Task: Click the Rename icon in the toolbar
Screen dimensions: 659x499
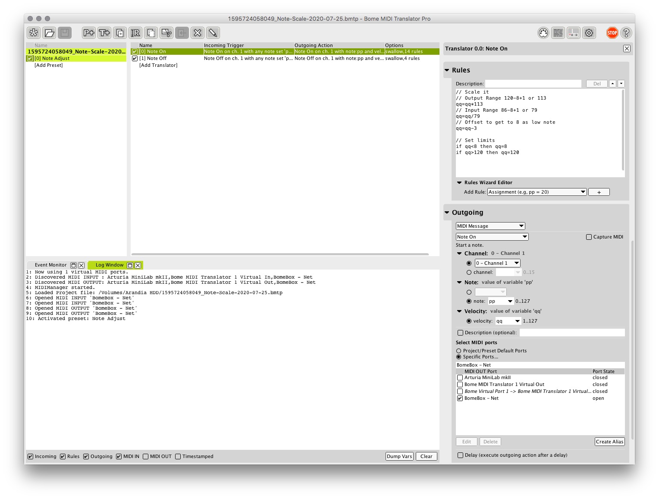Action: (135, 33)
